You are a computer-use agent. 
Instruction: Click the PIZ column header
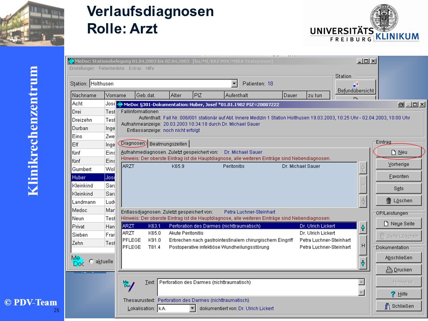click(209, 95)
